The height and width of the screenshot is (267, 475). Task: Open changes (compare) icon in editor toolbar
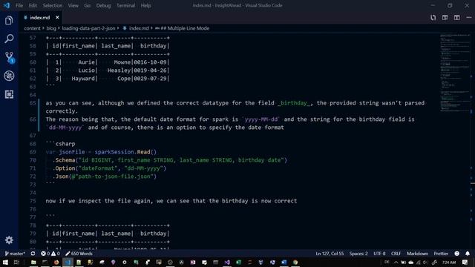(x=433, y=18)
